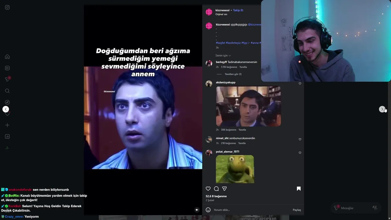Open the Dashboard chart icon
This screenshot has height=220, width=391.
(x=7, y=137)
